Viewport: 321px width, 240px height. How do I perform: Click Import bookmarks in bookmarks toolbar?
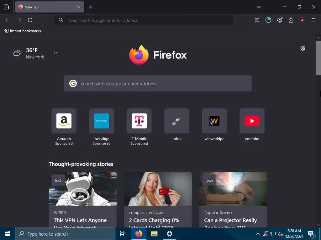24,31
